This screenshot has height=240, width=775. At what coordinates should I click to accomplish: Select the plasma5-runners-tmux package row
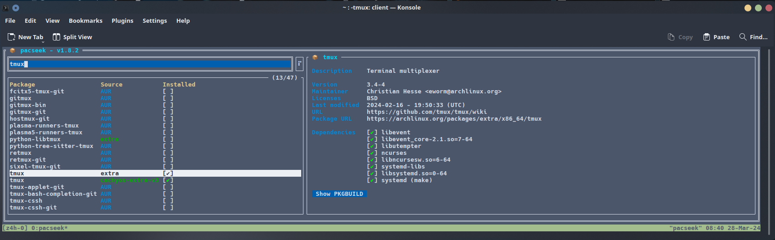pyautogui.click(x=155, y=133)
